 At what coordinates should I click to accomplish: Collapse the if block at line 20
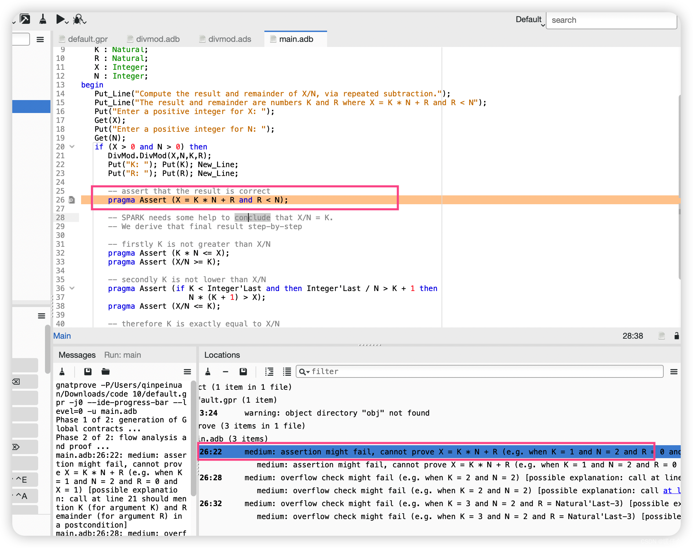point(72,147)
